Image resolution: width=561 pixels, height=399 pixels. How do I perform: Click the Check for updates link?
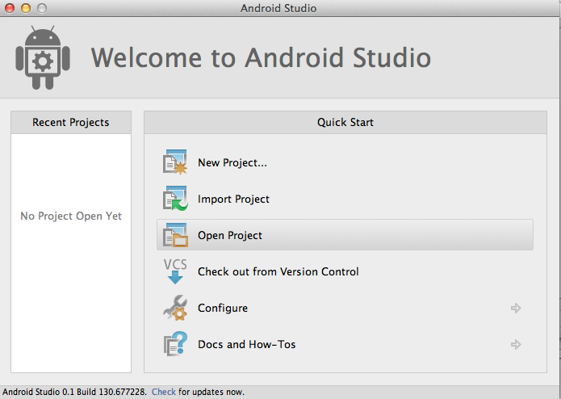tap(164, 392)
